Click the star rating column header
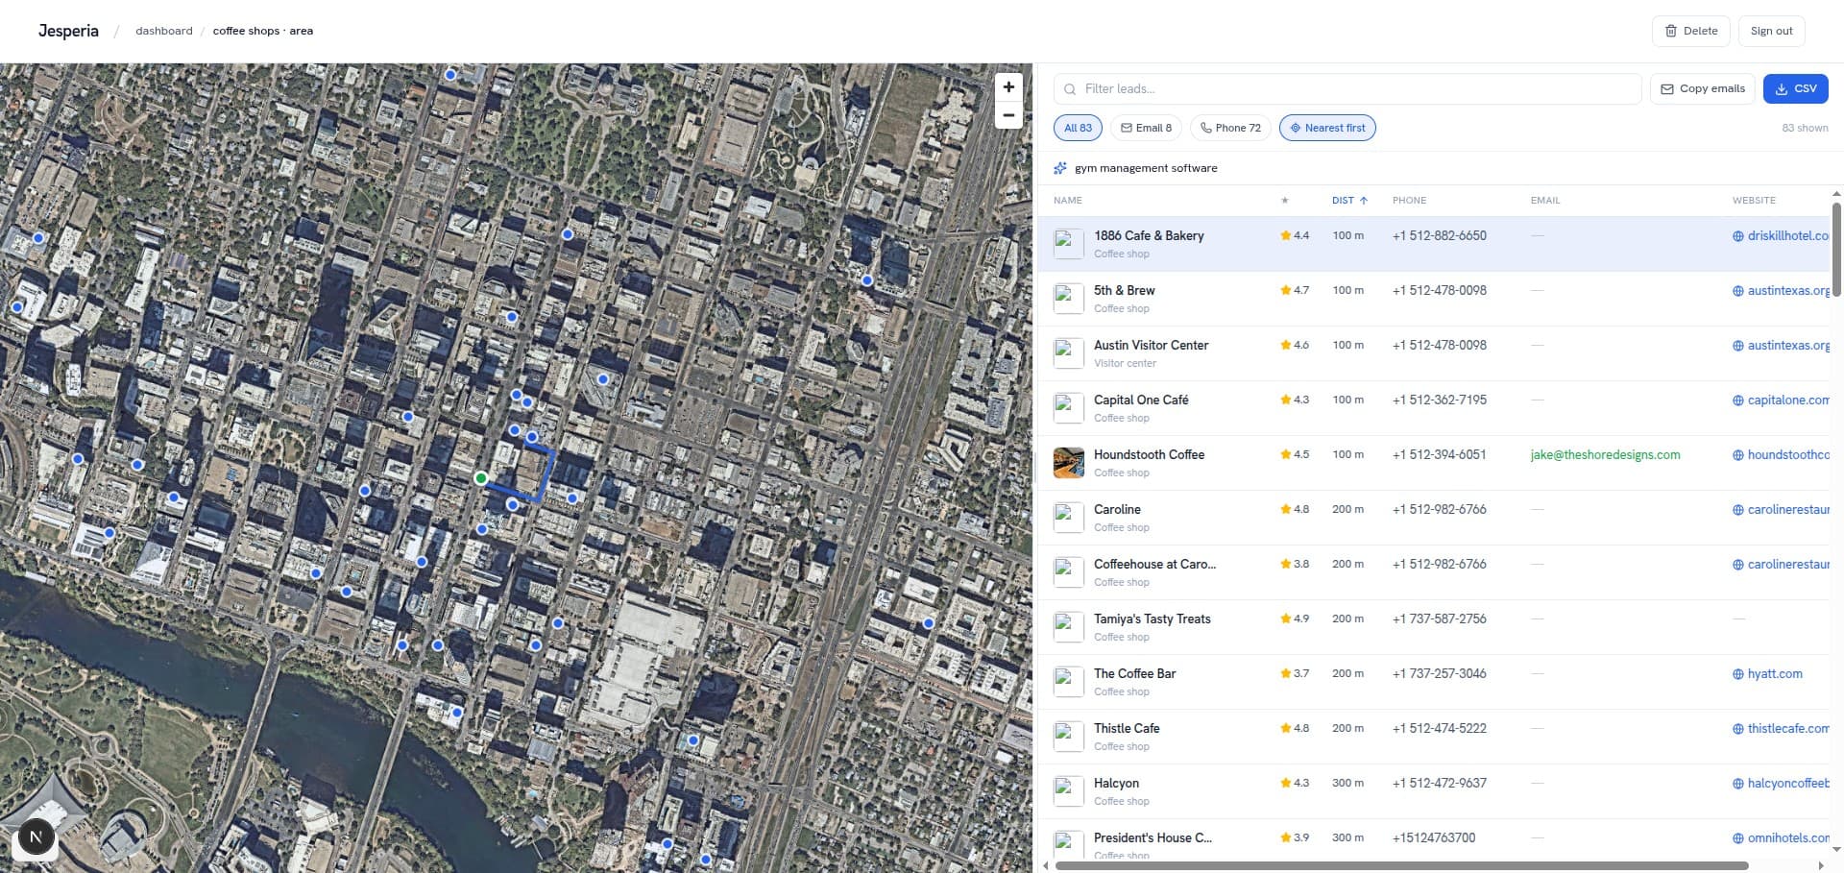The image size is (1844, 873). pos(1285,201)
